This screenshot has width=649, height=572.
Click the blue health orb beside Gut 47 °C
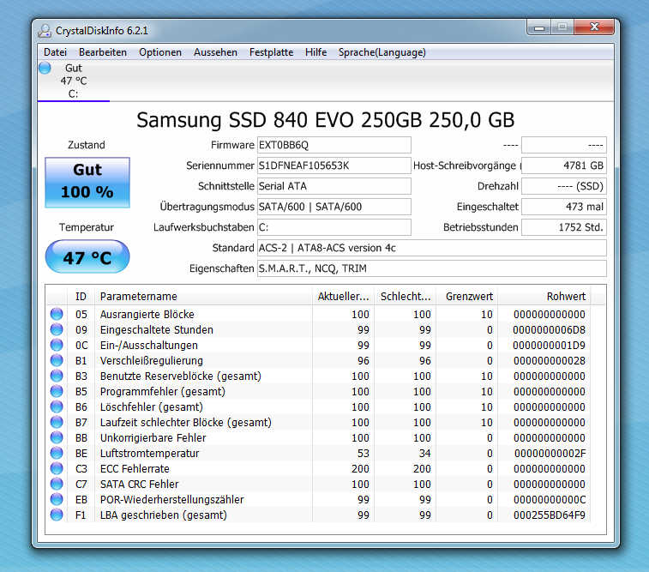pyautogui.click(x=45, y=68)
